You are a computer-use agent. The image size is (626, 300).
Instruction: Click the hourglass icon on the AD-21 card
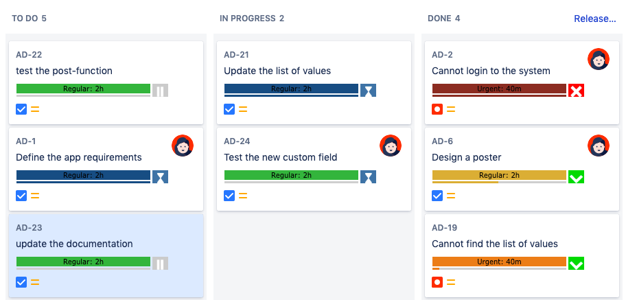[x=368, y=90]
